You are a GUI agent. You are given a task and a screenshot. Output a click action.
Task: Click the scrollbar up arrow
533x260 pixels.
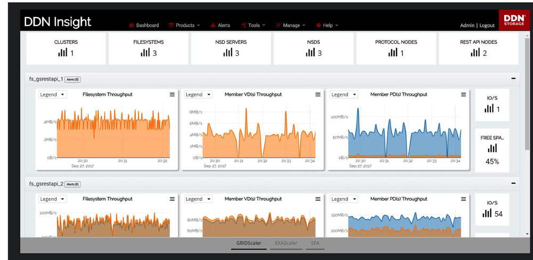point(527,35)
